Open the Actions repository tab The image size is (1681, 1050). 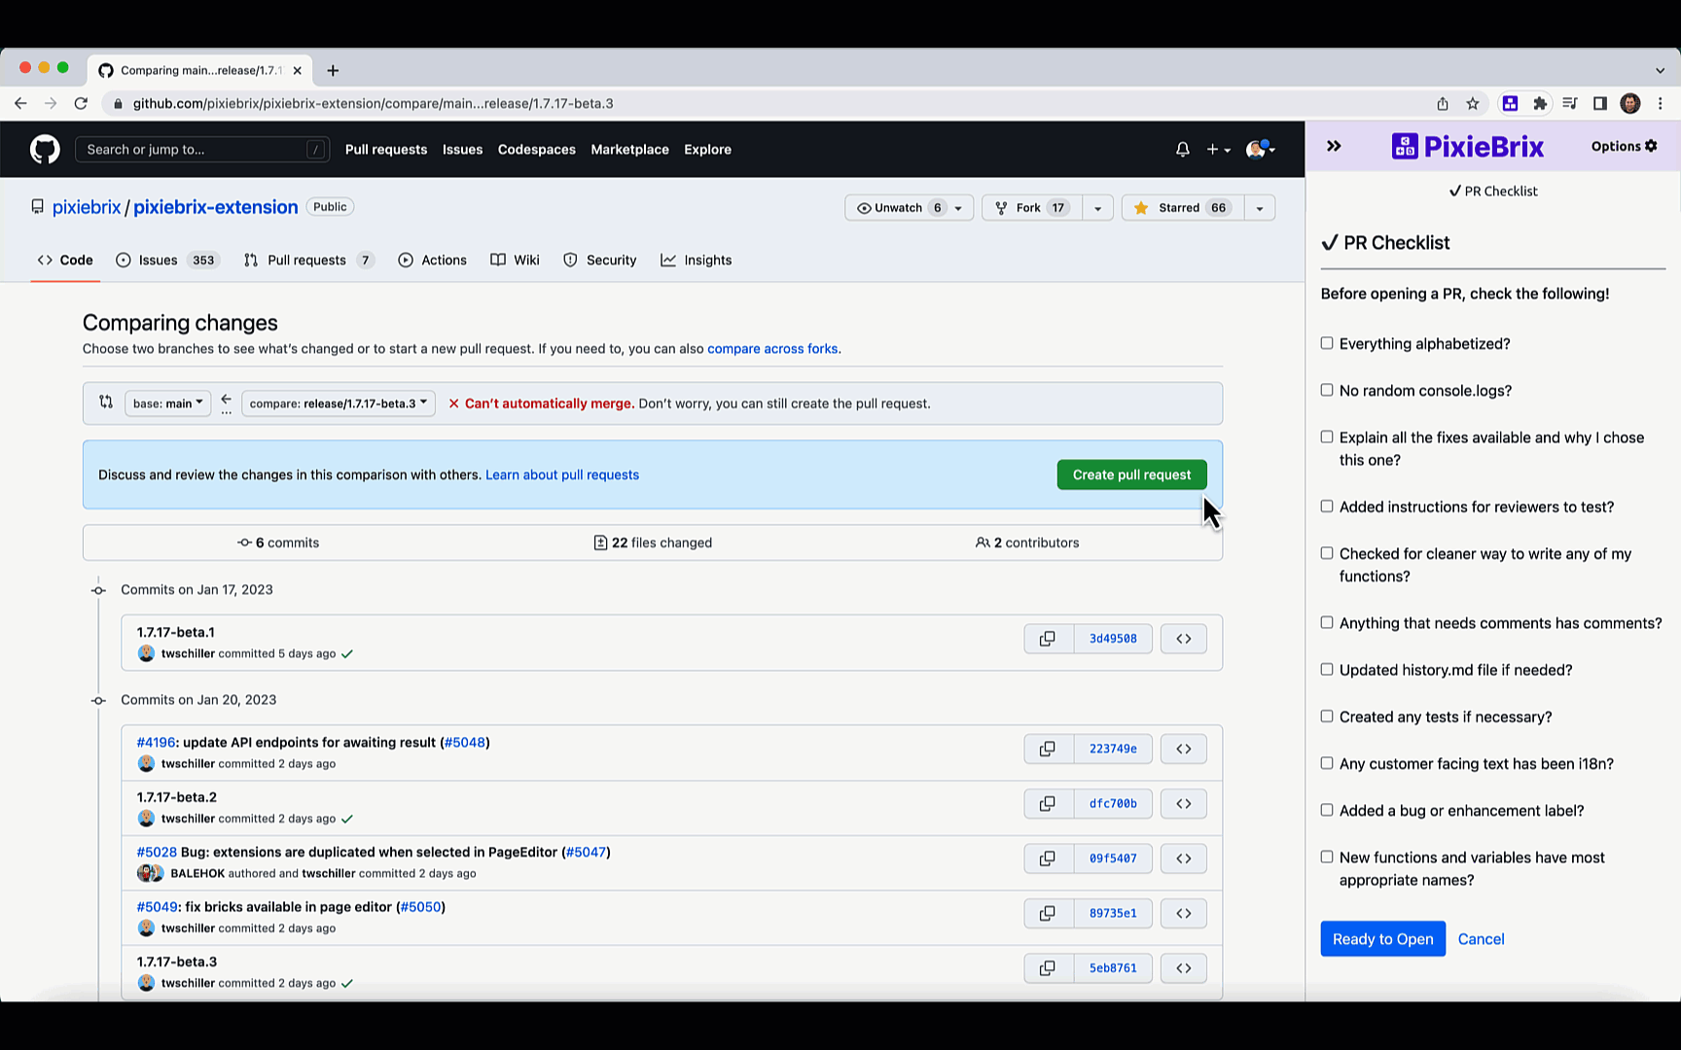[433, 261]
